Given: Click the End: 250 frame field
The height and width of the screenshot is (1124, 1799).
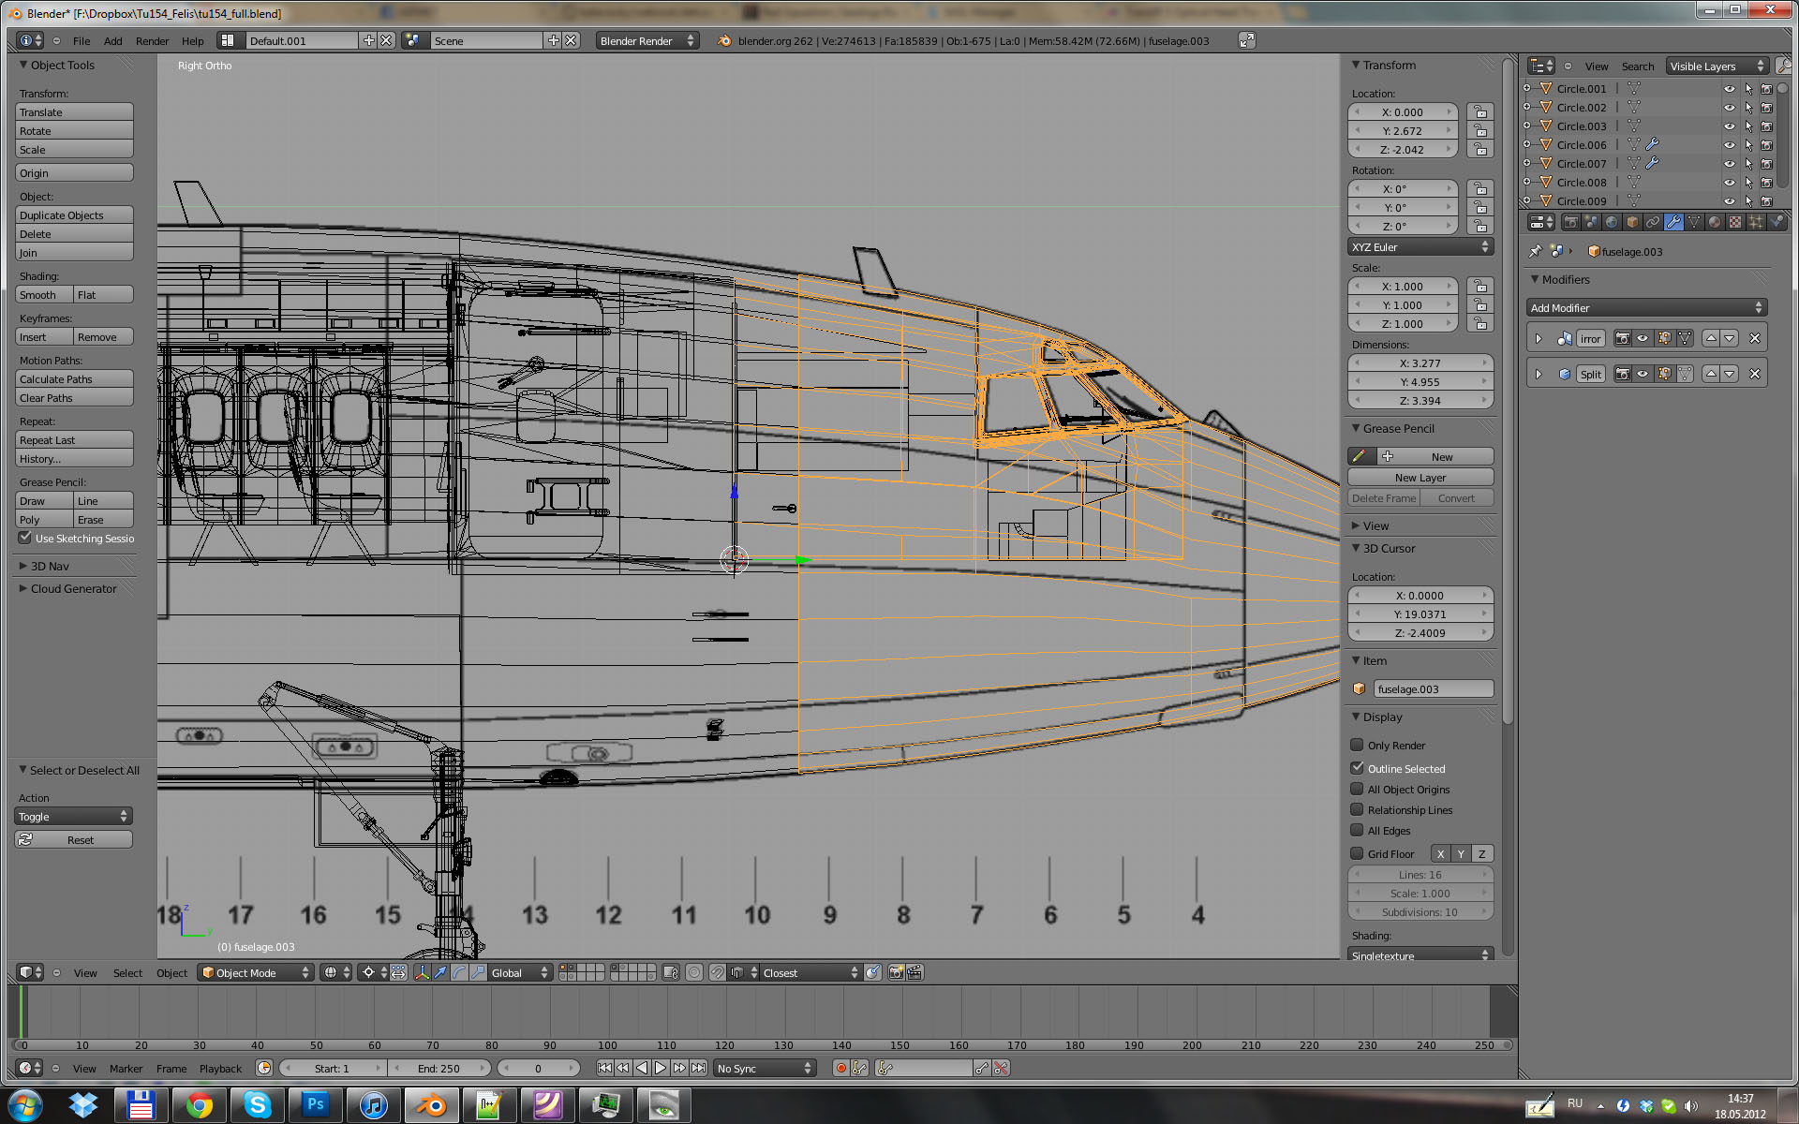Looking at the screenshot, I should coord(439,1069).
